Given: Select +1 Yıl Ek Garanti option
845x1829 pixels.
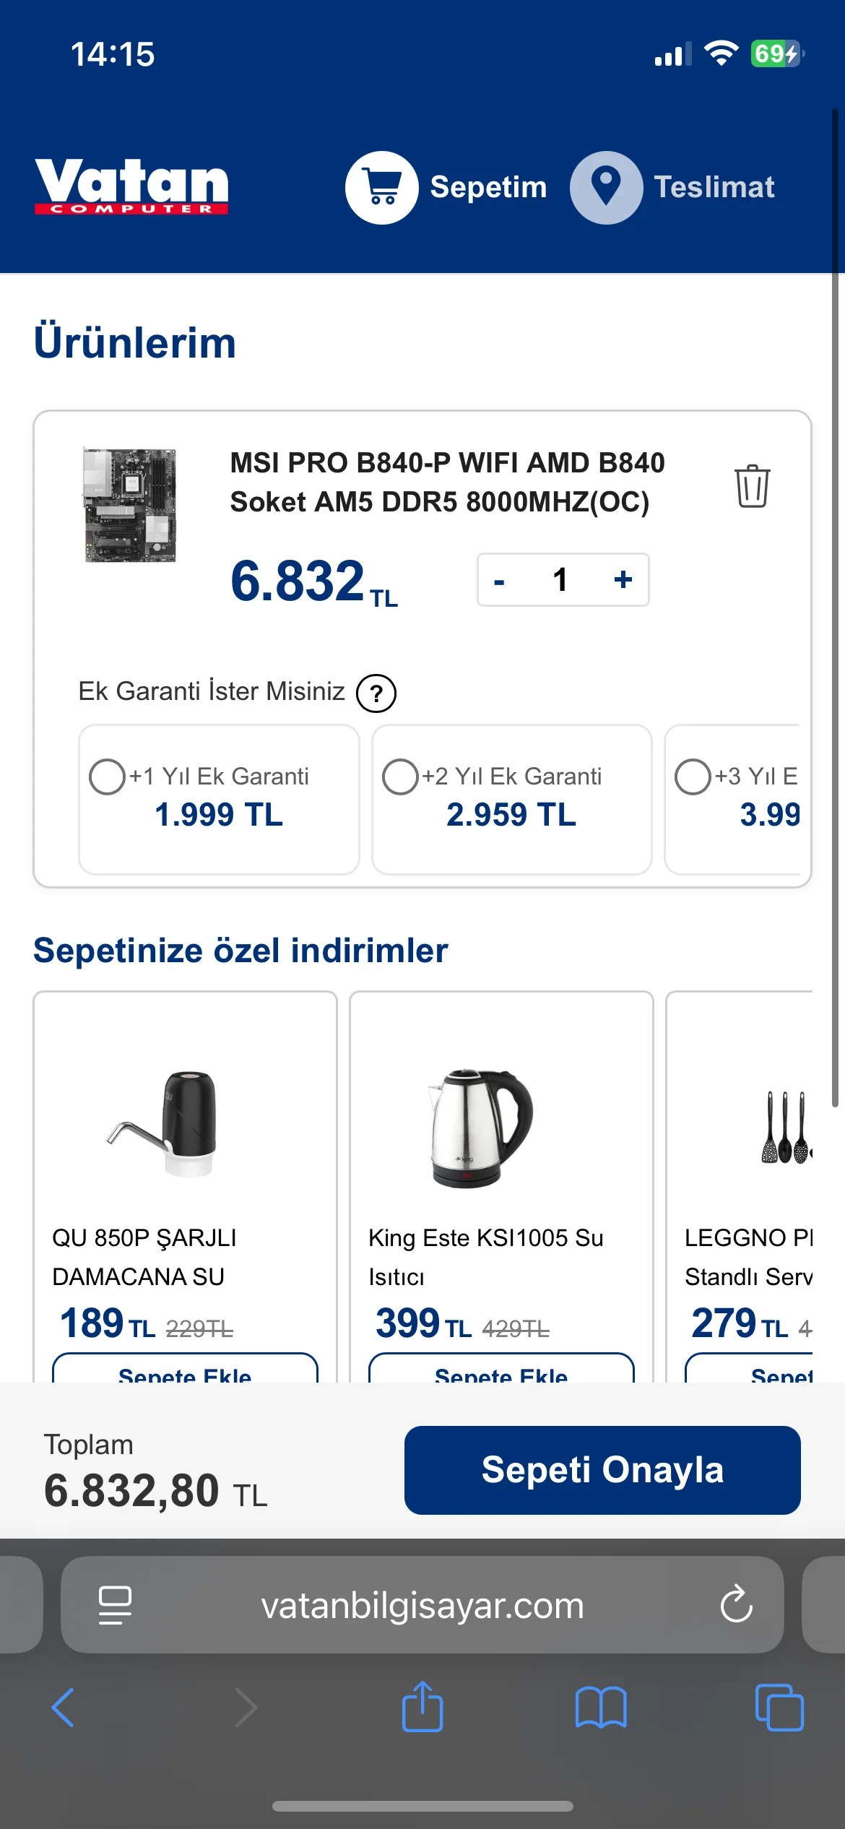Looking at the screenshot, I should point(108,777).
